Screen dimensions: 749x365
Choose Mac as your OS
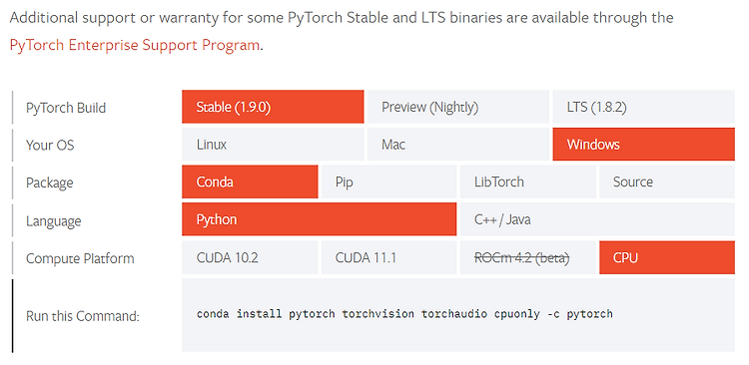click(458, 144)
